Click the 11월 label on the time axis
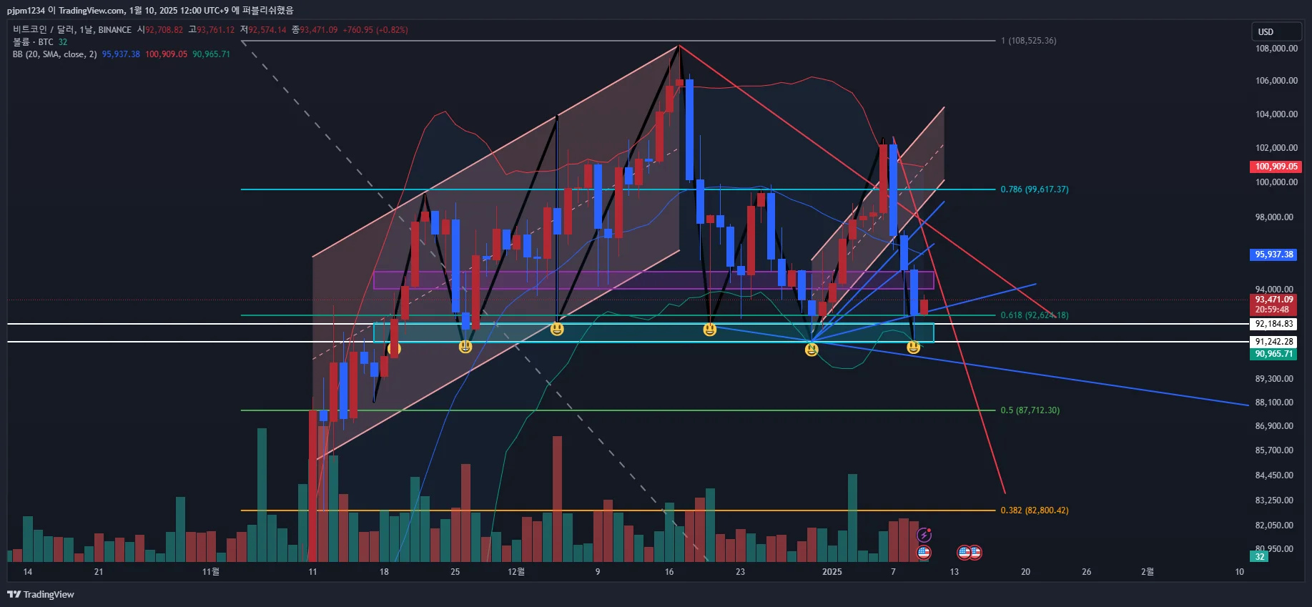The height and width of the screenshot is (607, 1312). (x=211, y=572)
